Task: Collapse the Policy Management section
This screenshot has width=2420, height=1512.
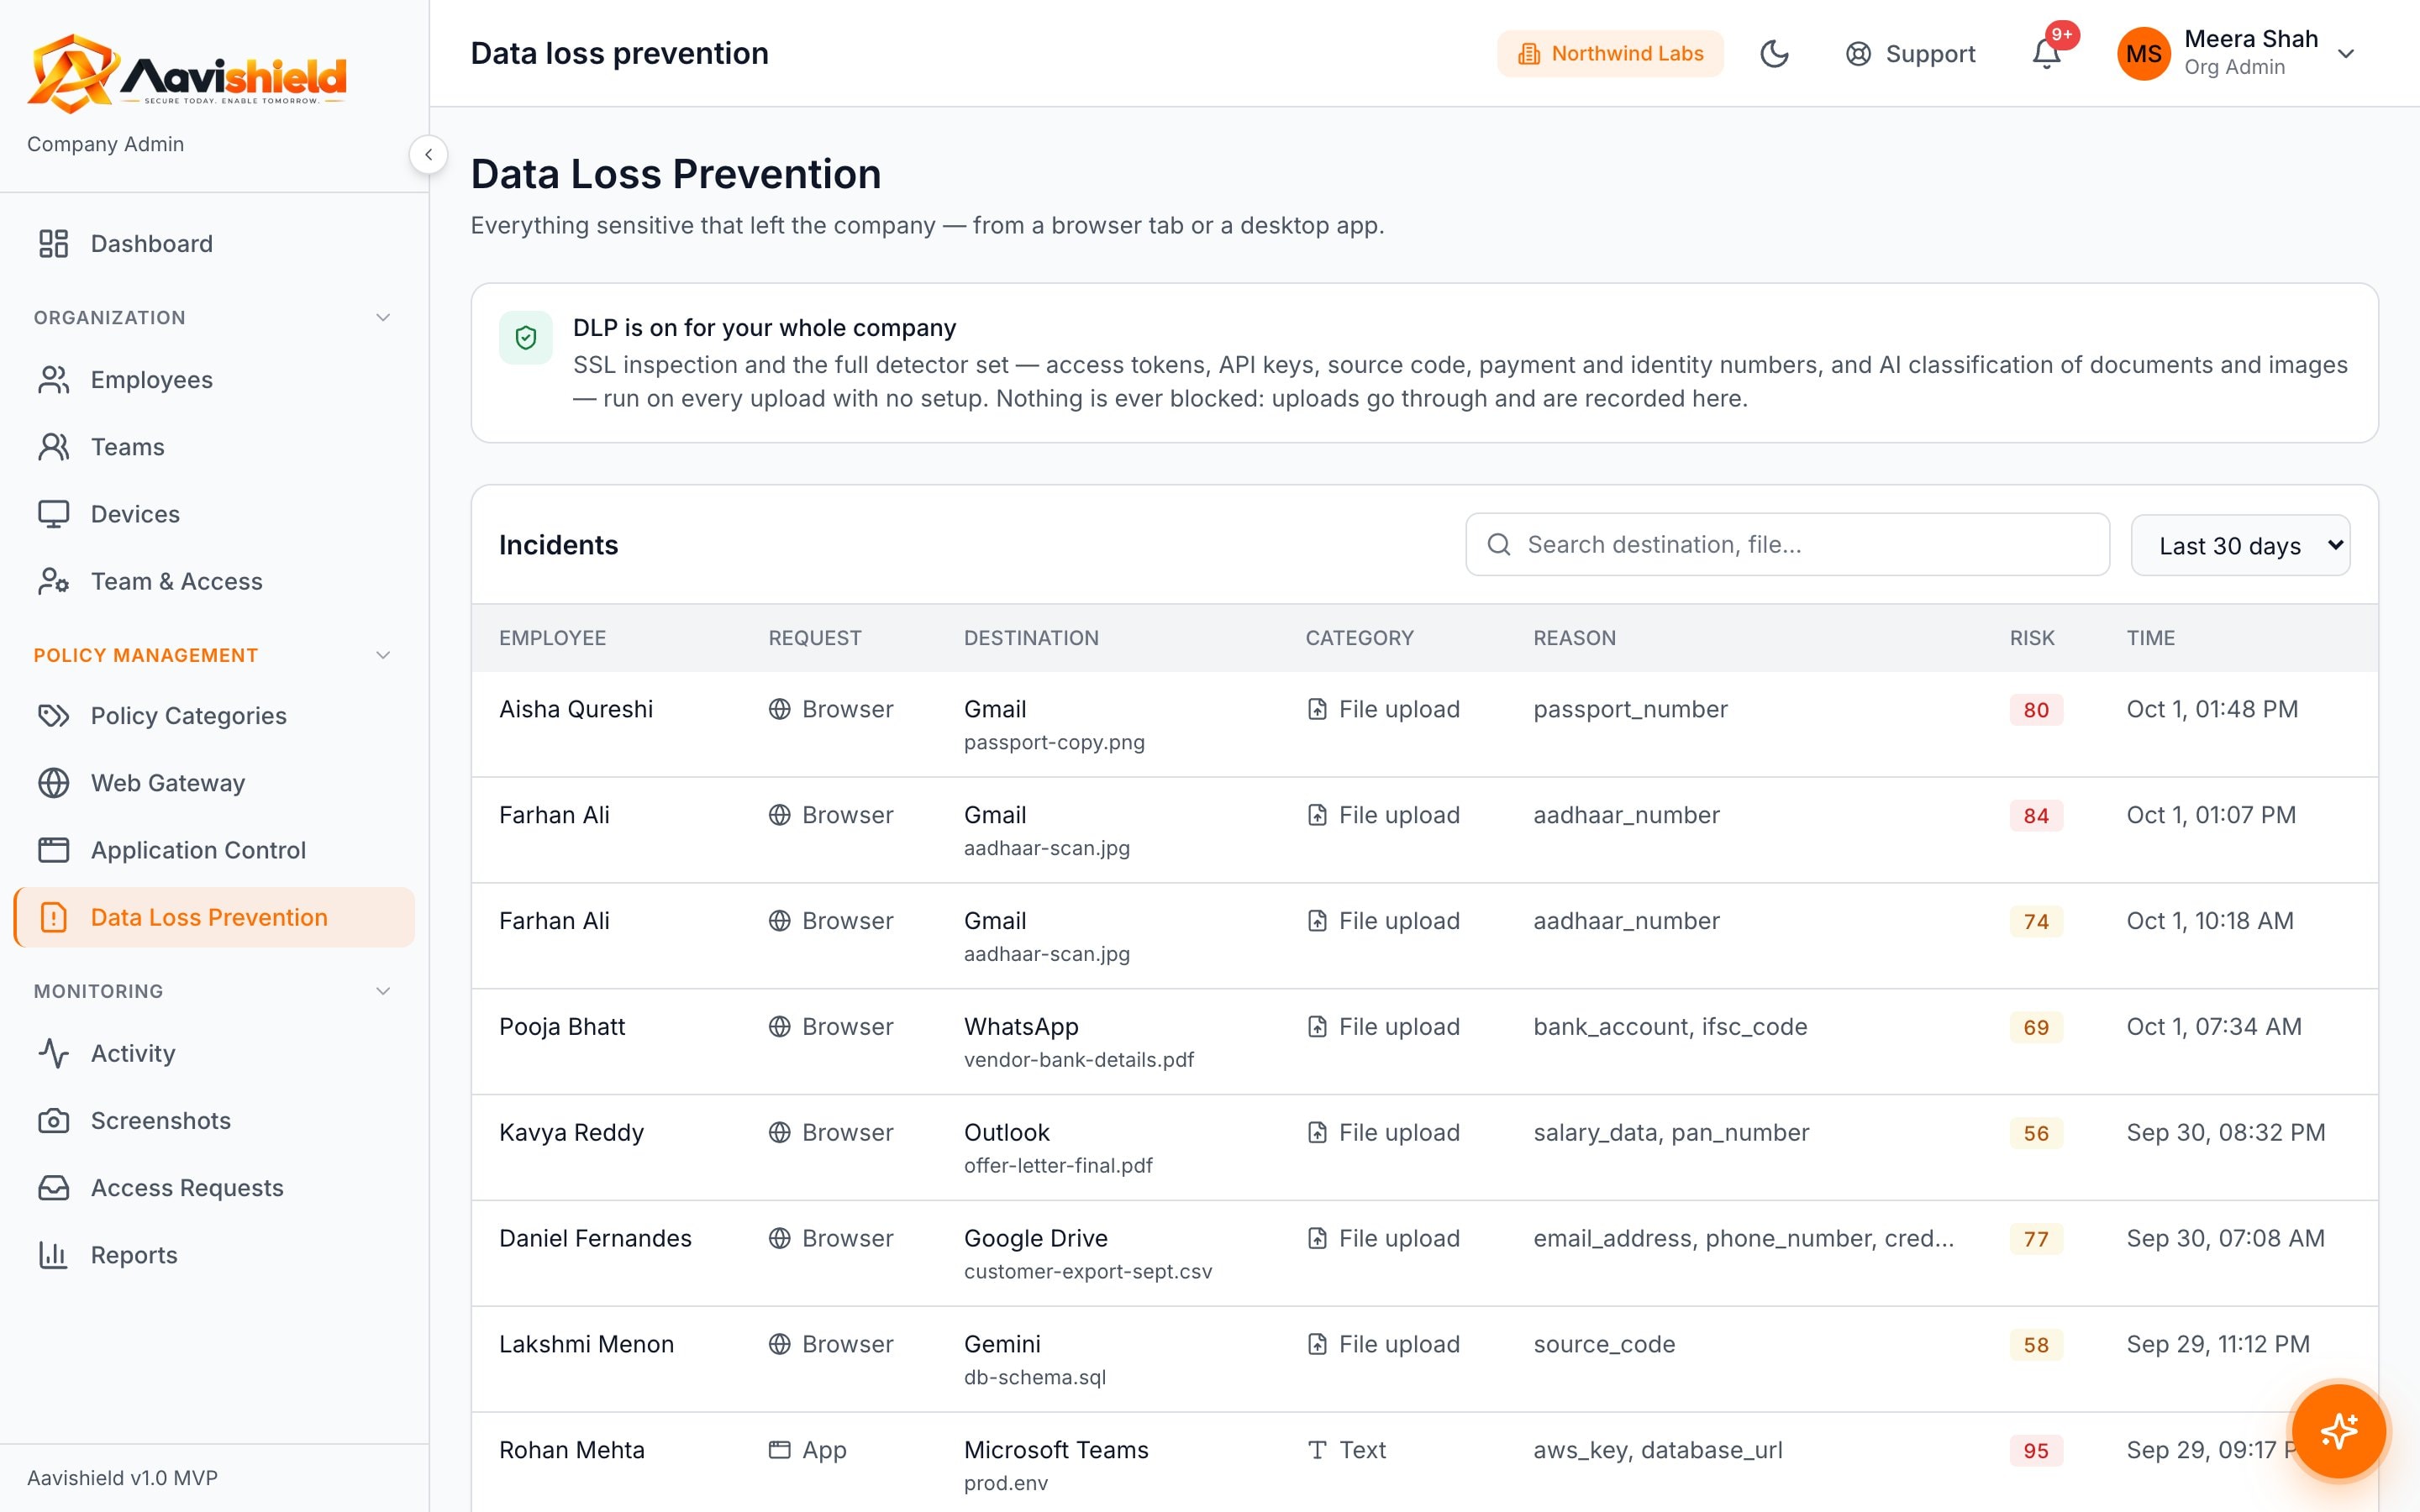Action: [x=382, y=655]
